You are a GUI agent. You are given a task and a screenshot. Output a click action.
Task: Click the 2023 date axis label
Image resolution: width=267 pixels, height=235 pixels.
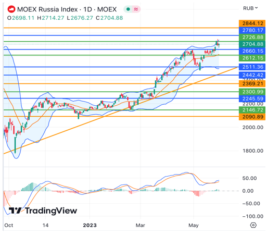pyautogui.click(x=90, y=225)
